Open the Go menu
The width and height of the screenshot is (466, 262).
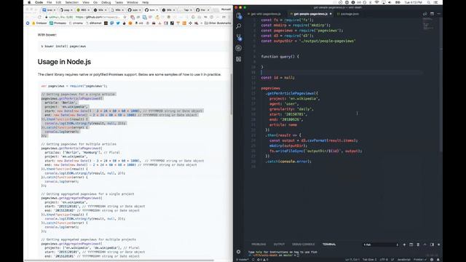click(95, 2)
